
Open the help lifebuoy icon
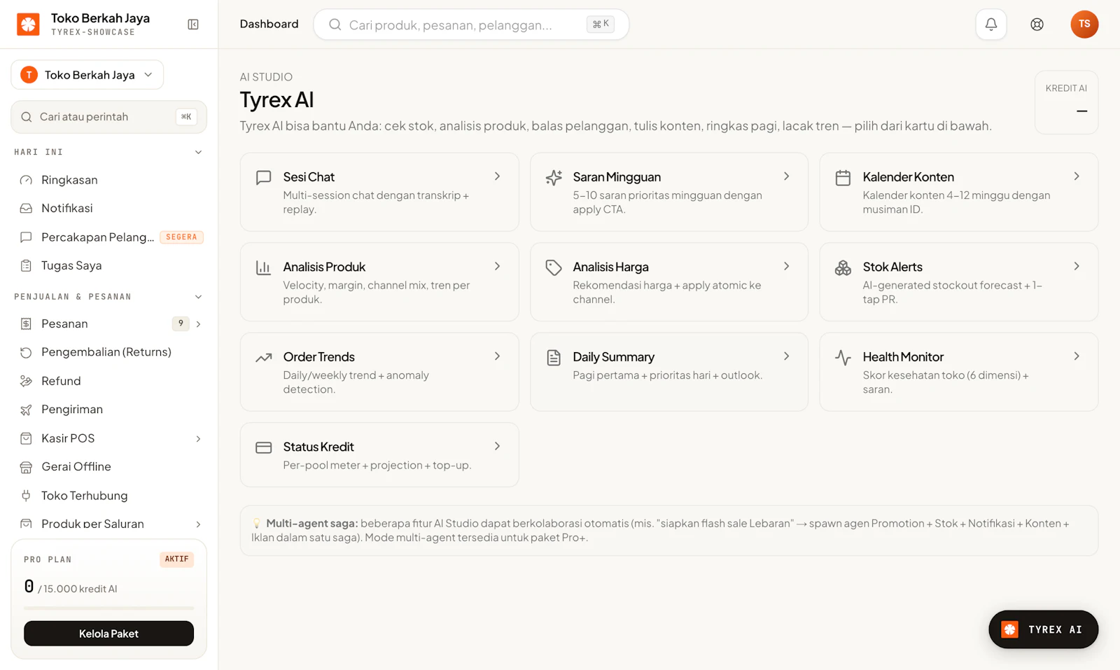[x=1037, y=25]
